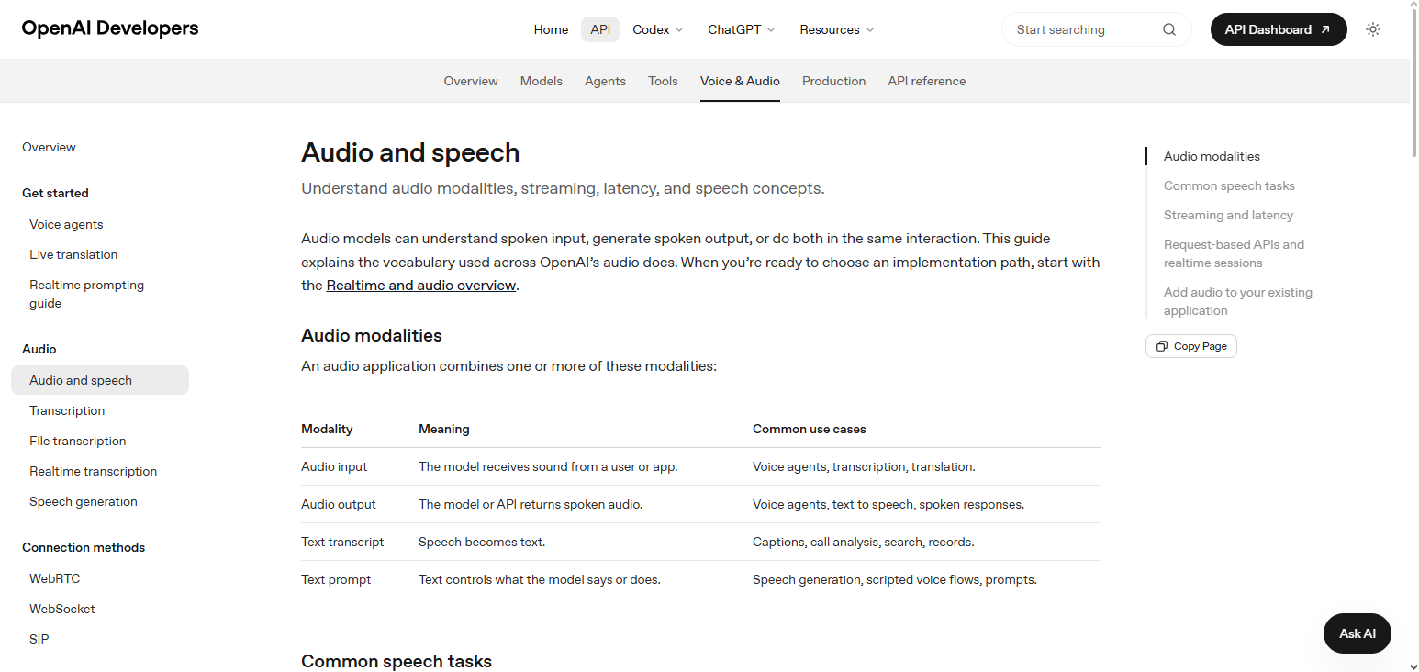Viewport: 1419px width, 672px height.
Task: Jump to Request-based APIs and realtime sessions
Action: tap(1234, 253)
